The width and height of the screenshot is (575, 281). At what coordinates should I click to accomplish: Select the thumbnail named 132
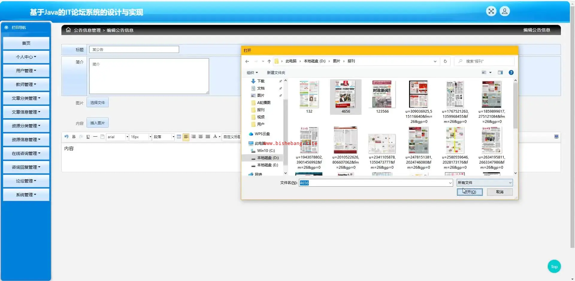pyautogui.click(x=309, y=97)
